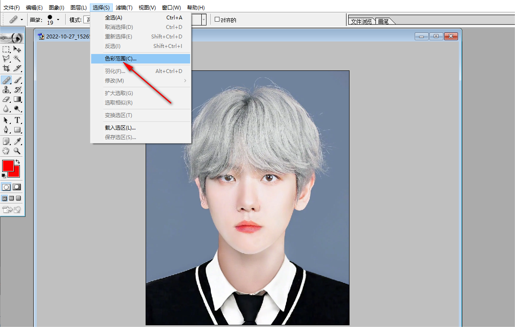
Task: Switch to Quick Mask mode
Action: point(17,187)
